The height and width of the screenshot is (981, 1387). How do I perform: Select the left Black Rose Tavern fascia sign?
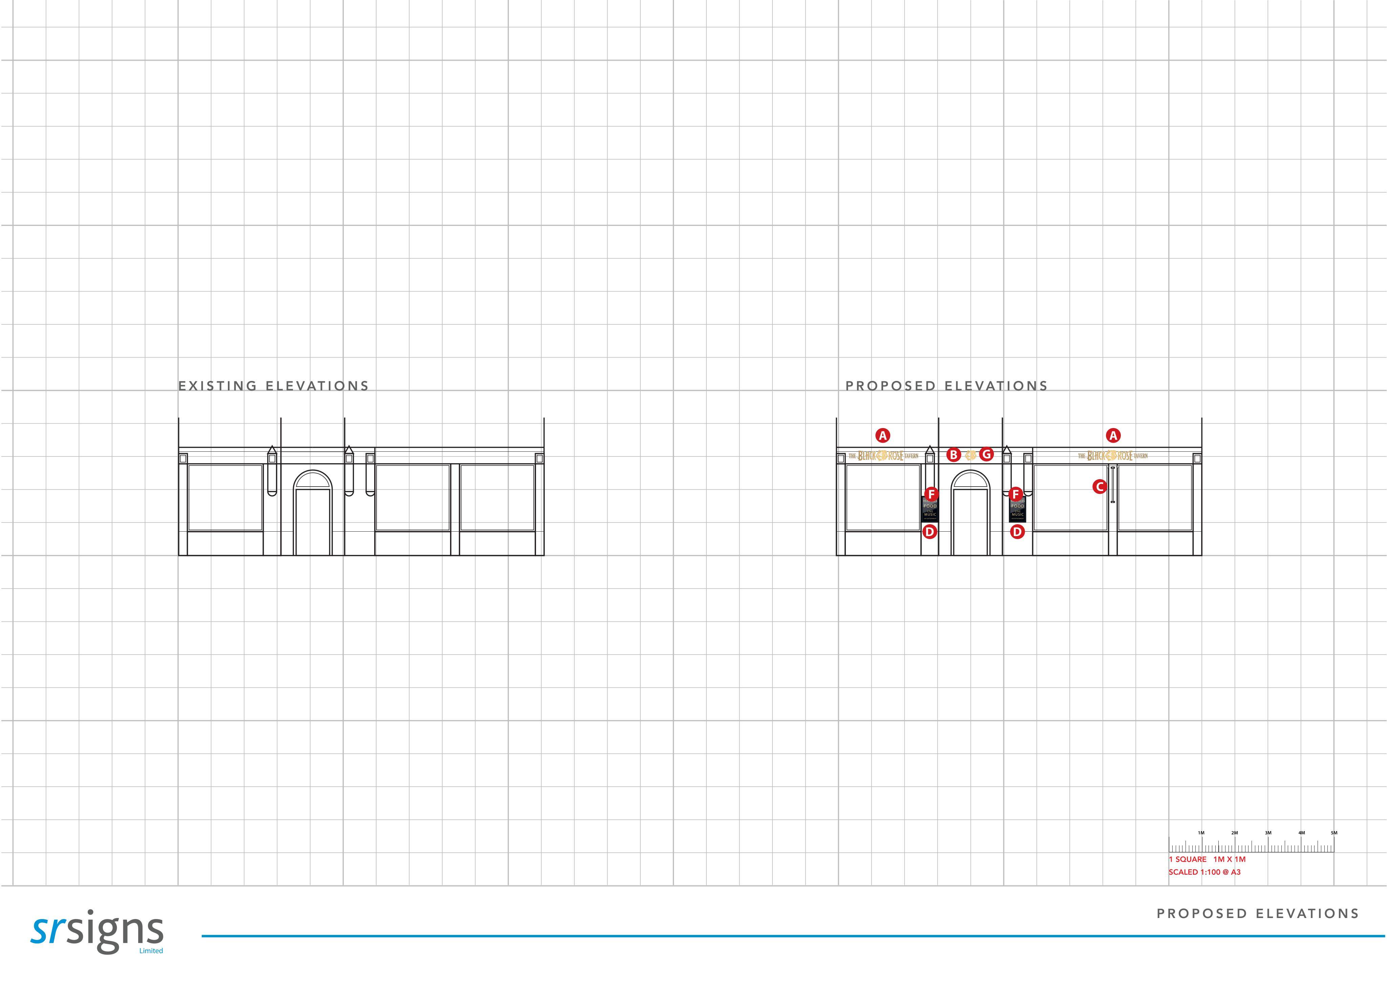pos(883,456)
